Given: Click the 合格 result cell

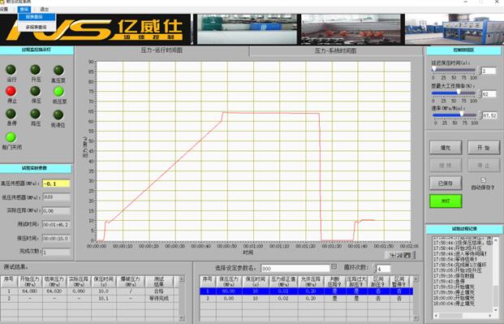Looking at the screenshot, I should (x=159, y=292).
